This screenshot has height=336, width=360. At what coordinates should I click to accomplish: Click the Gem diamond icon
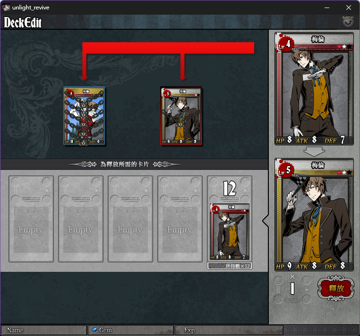pos(94,330)
